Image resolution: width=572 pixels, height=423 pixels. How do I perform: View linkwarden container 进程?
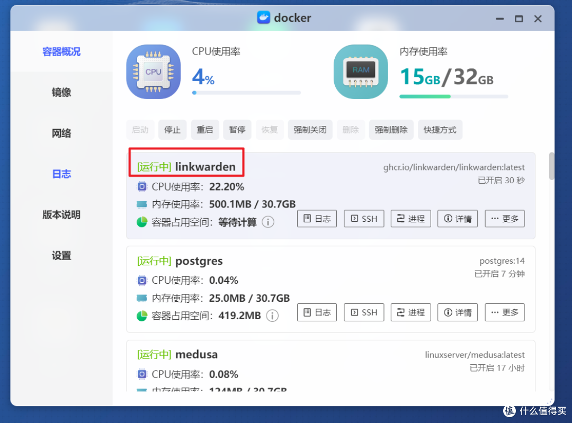(x=411, y=219)
